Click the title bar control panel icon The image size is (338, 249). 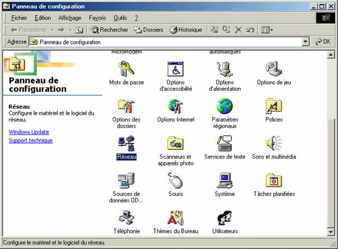pyautogui.click(x=7, y=6)
